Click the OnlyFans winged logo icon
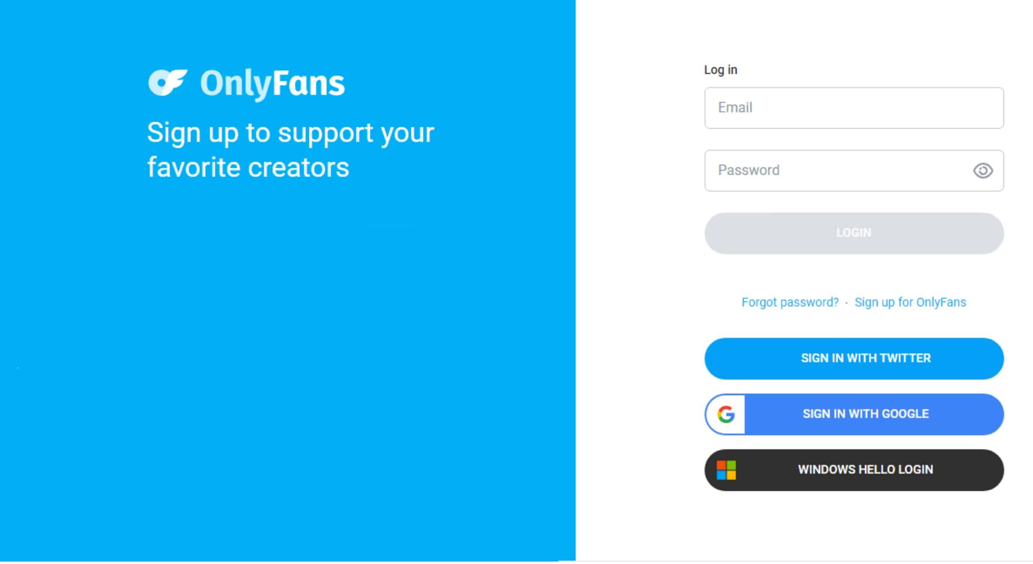The image size is (1033, 564). [168, 83]
